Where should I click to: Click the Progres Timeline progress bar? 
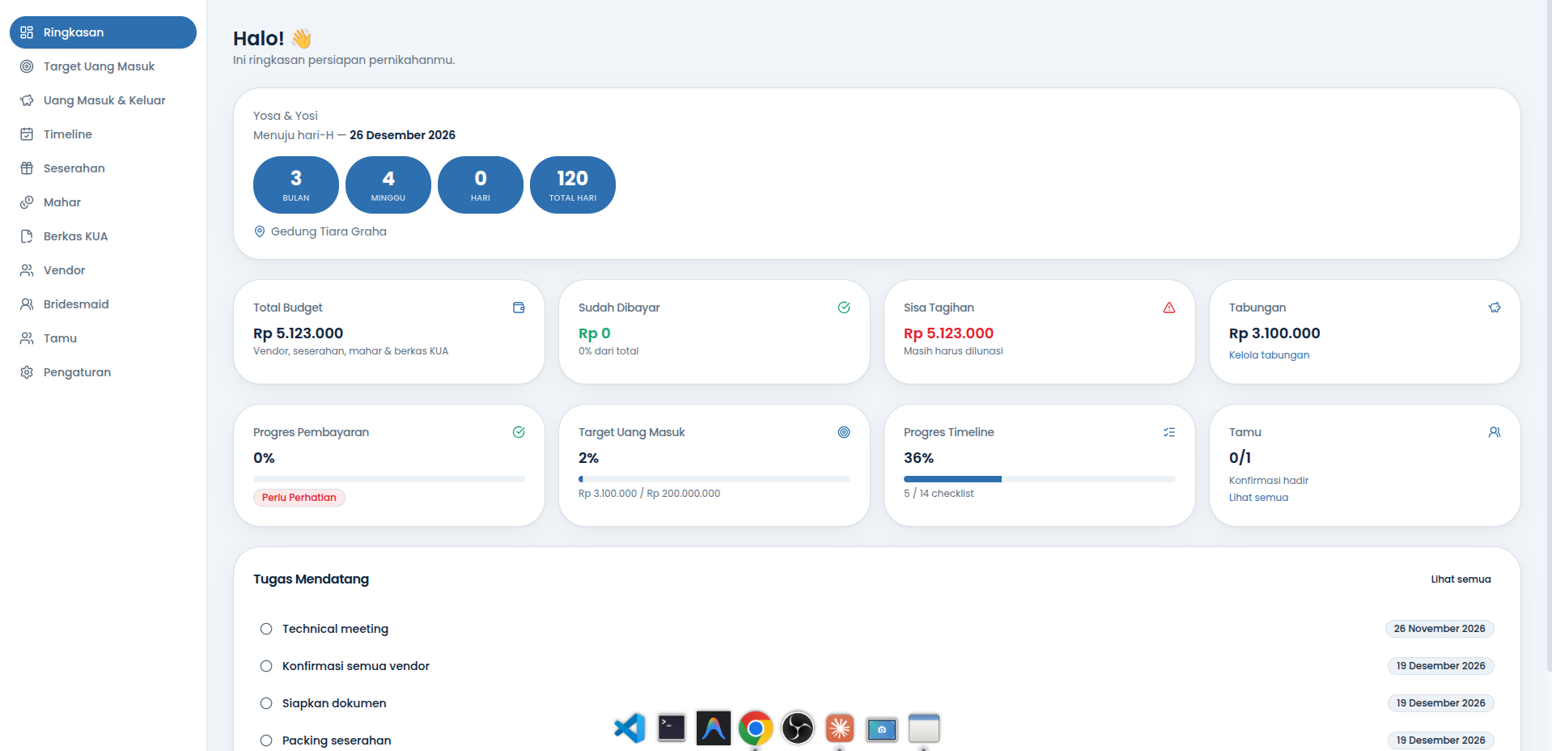pos(1040,479)
